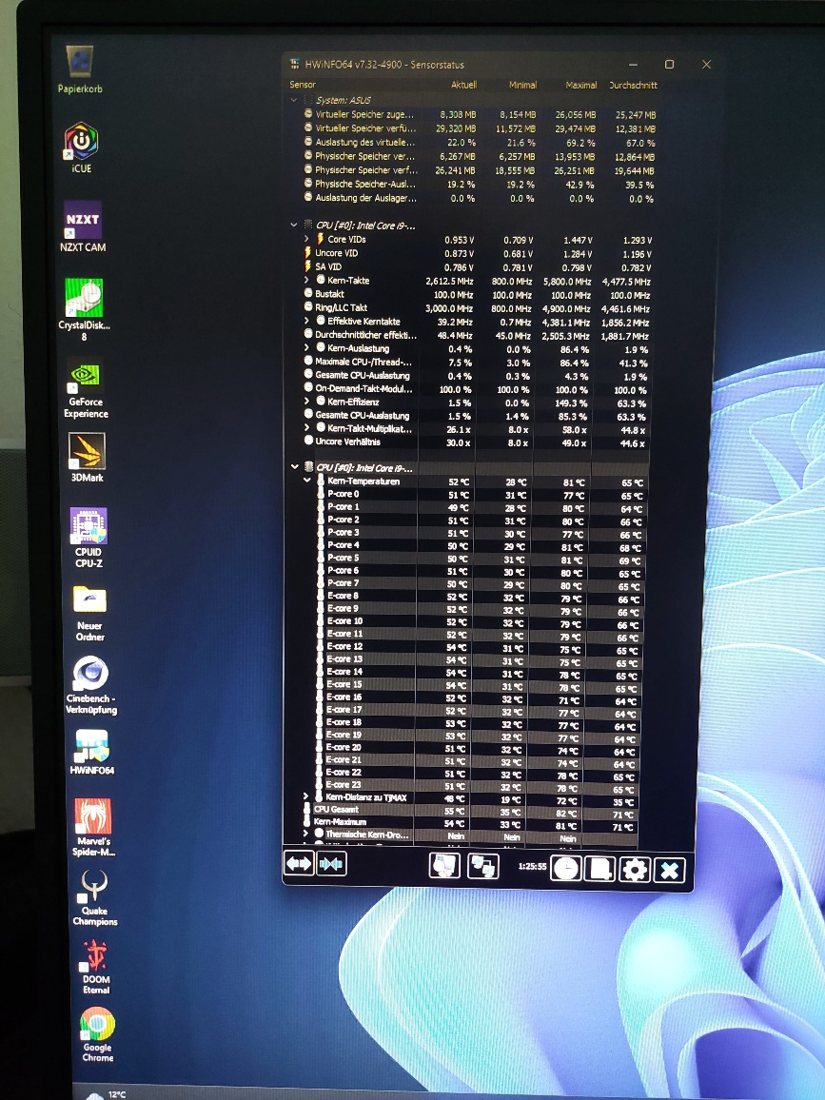
Task: Select the Physische Speicher-Ausl... row
Action: [480, 184]
